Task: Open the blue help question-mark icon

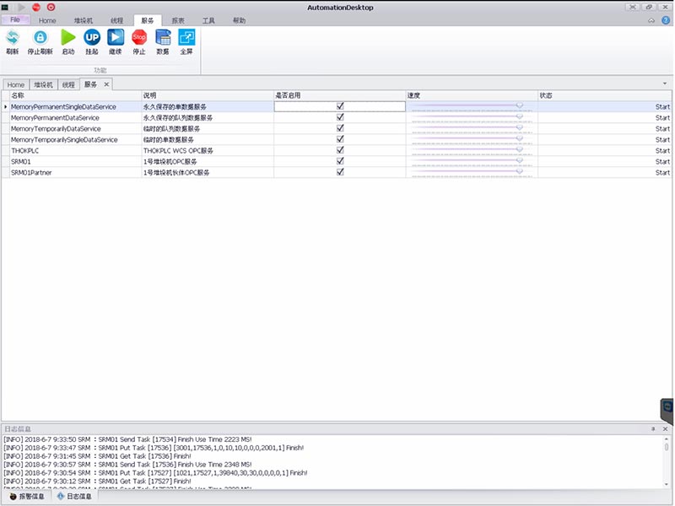Action: click(666, 19)
